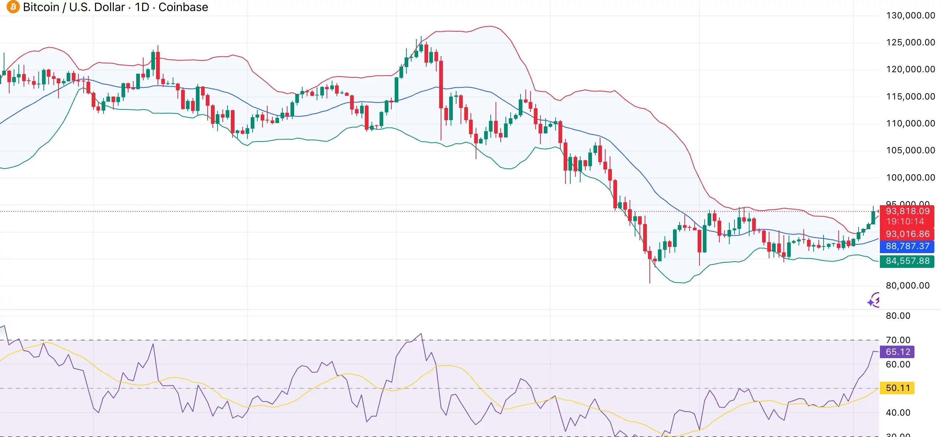Viewport: 941px width, 437px height.
Task: Click the latest green candlestick on chart
Action: (873, 217)
